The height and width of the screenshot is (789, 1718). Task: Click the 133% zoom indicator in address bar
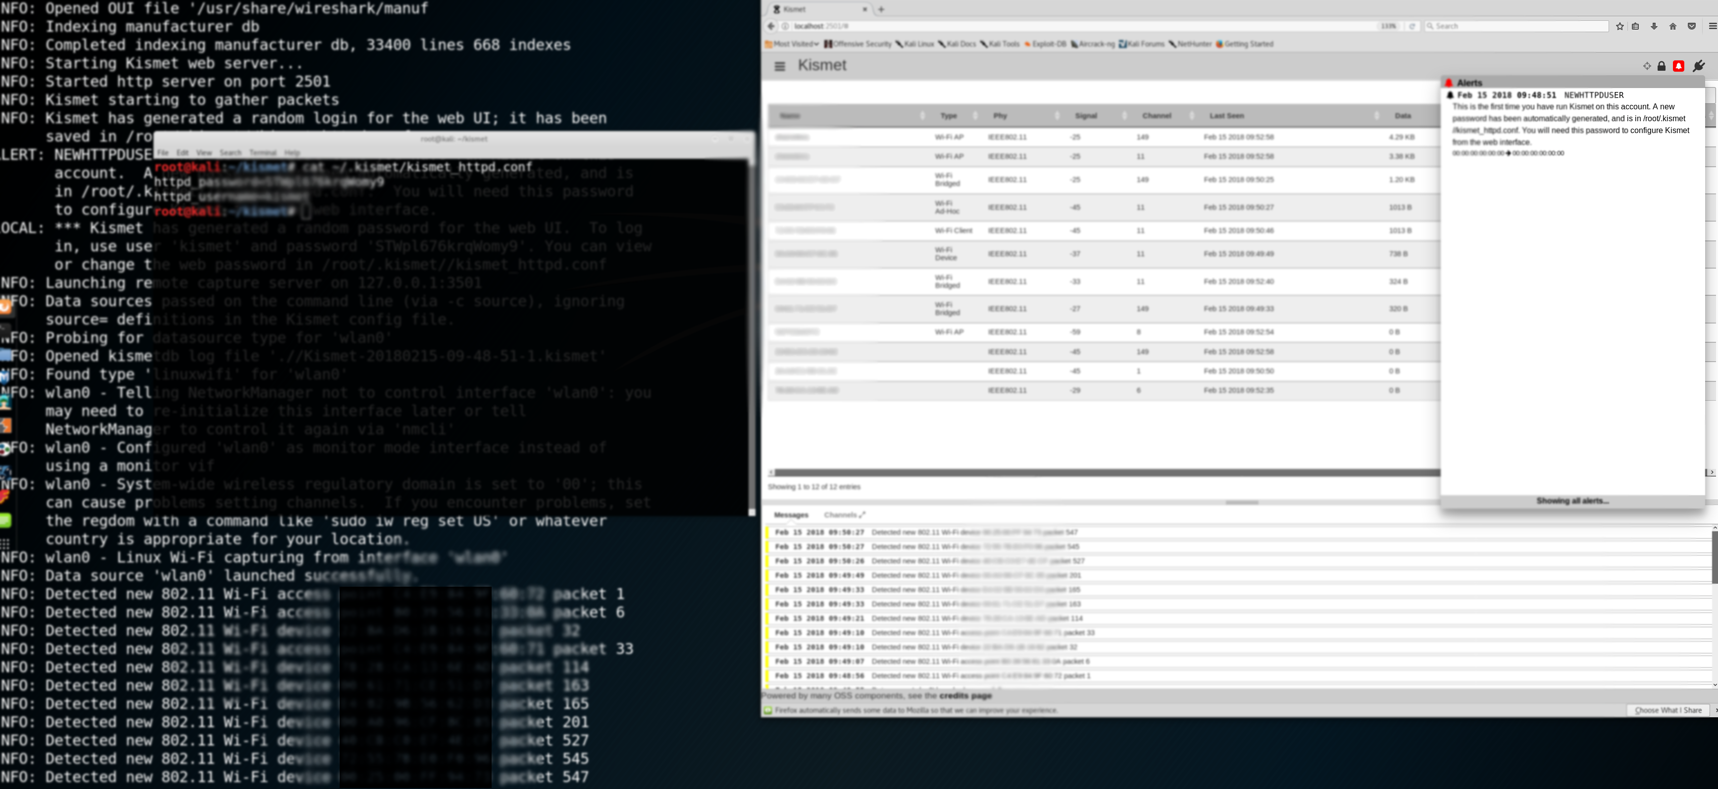point(1389,26)
